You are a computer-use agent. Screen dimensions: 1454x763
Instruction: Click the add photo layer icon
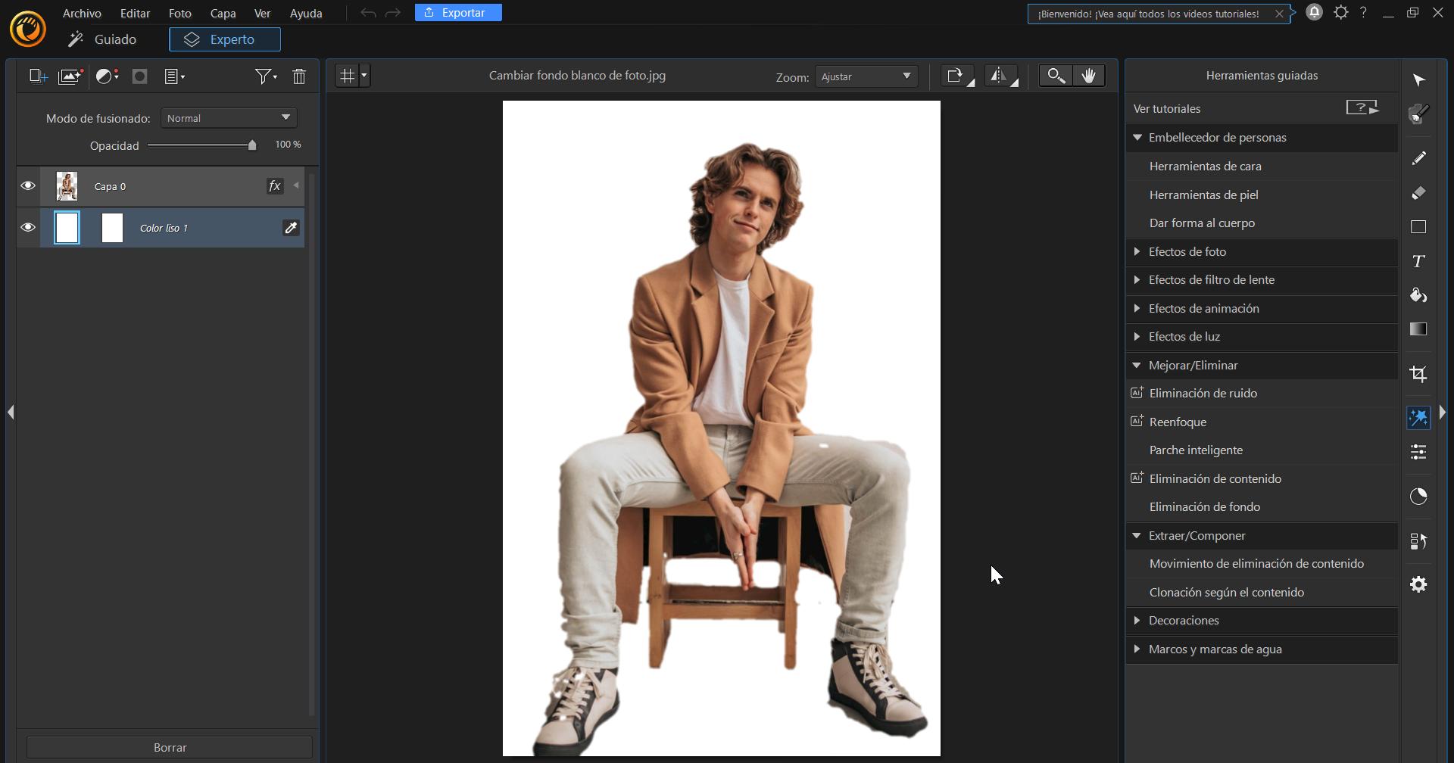coord(70,76)
